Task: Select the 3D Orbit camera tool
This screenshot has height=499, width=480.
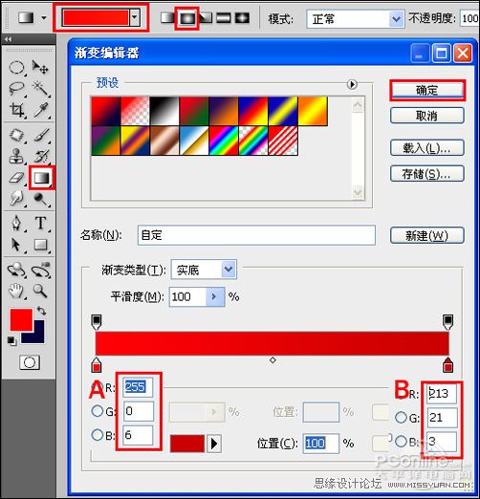Action: point(41,270)
